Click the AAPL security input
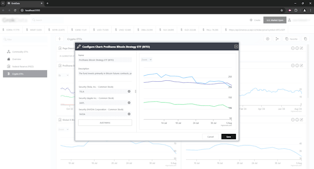The image size is (314, 169). 103,103
